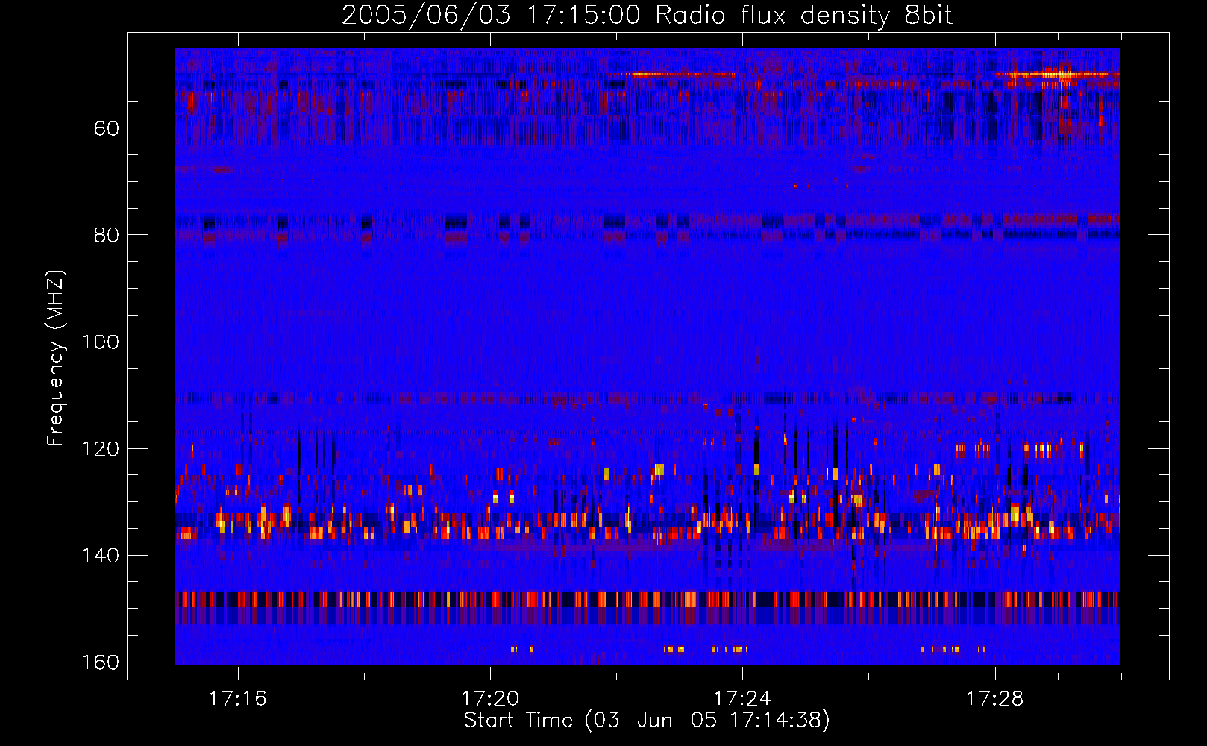Click the 160 frequency tick label
Viewport: 1207px width, 746px height.
tap(100, 662)
